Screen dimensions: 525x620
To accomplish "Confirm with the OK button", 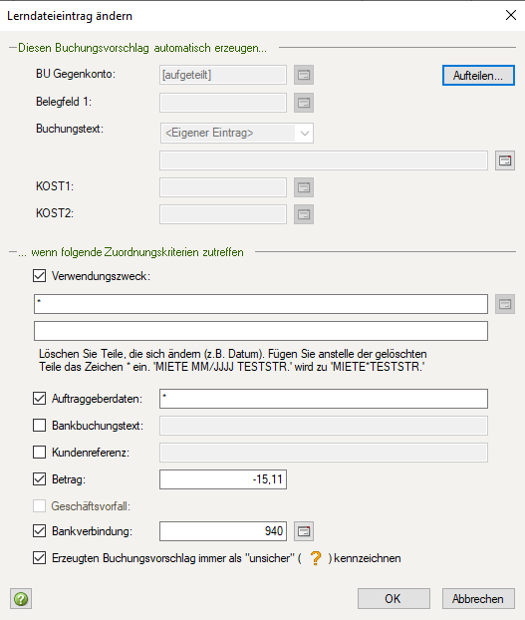I will point(394,599).
